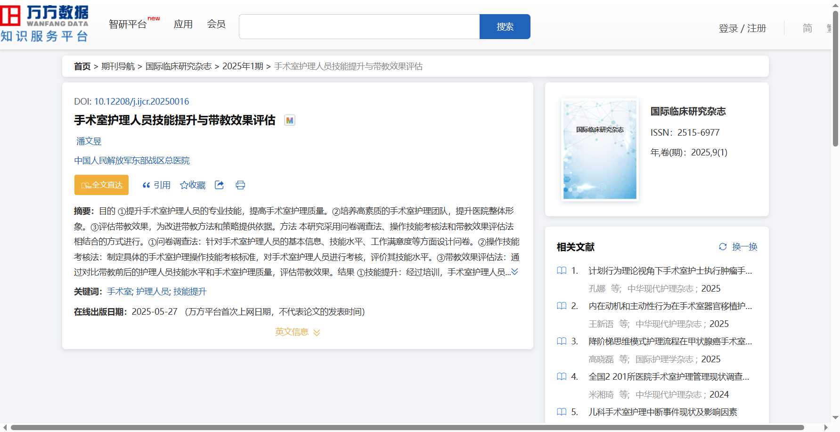The width and height of the screenshot is (840, 432).
Task: Open 2025年1期 breadcrumb link
Action: (243, 66)
